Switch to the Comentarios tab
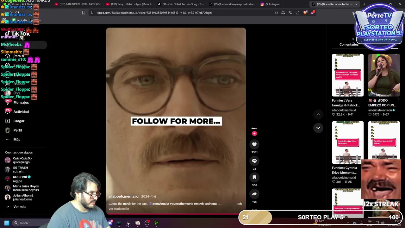The height and width of the screenshot is (228, 405). click(x=349, y=45)
